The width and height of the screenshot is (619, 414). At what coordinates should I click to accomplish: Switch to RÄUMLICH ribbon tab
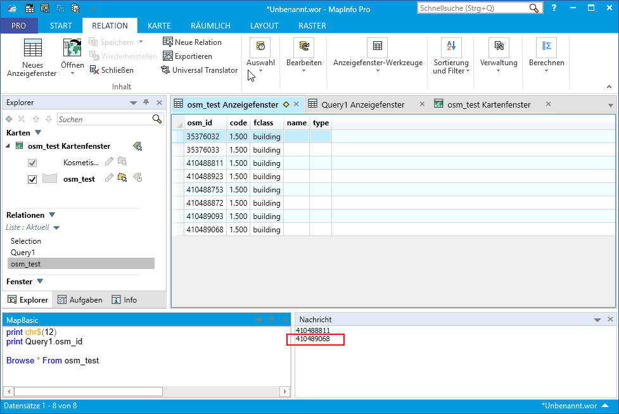(x=210, y=25)
